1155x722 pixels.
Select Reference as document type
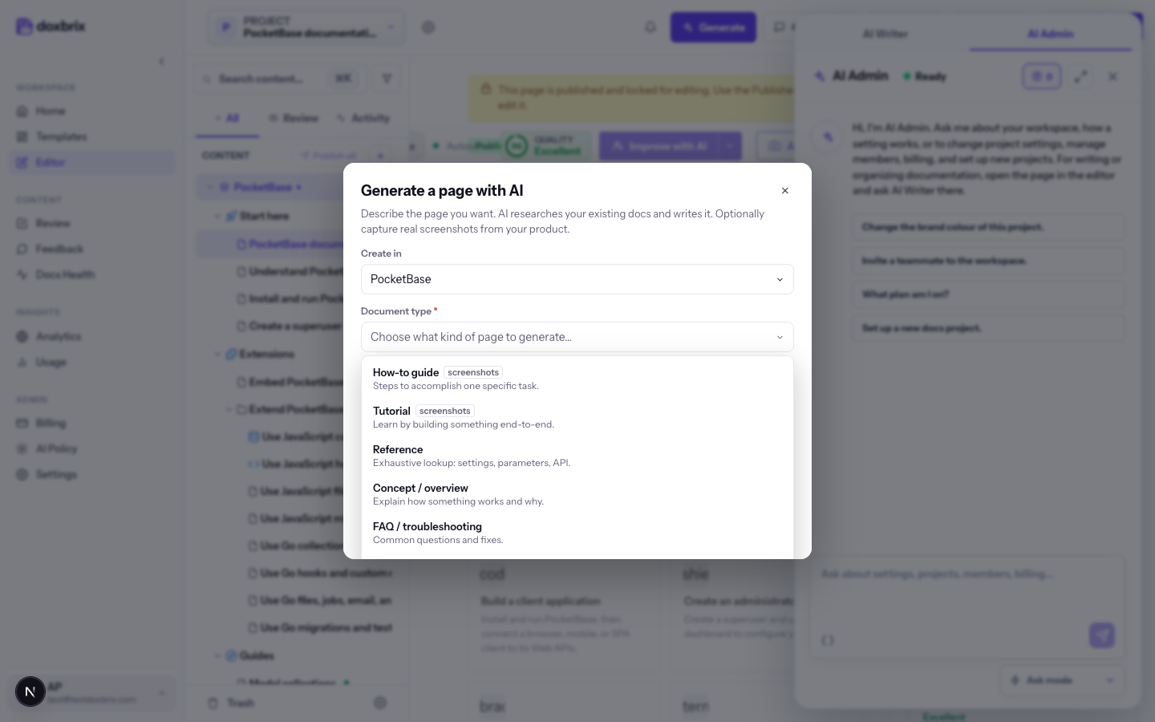click(577, 456)
